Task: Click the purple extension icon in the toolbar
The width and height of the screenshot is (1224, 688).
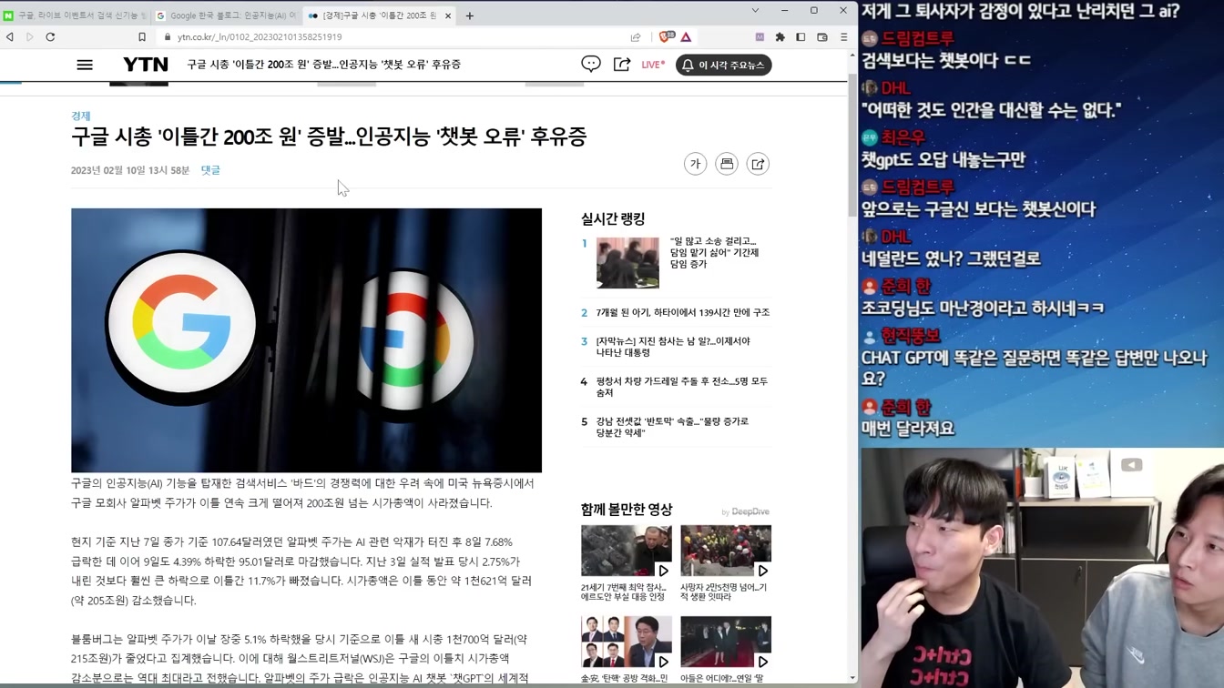Action: pyautogui.click(x=760, y=37)
